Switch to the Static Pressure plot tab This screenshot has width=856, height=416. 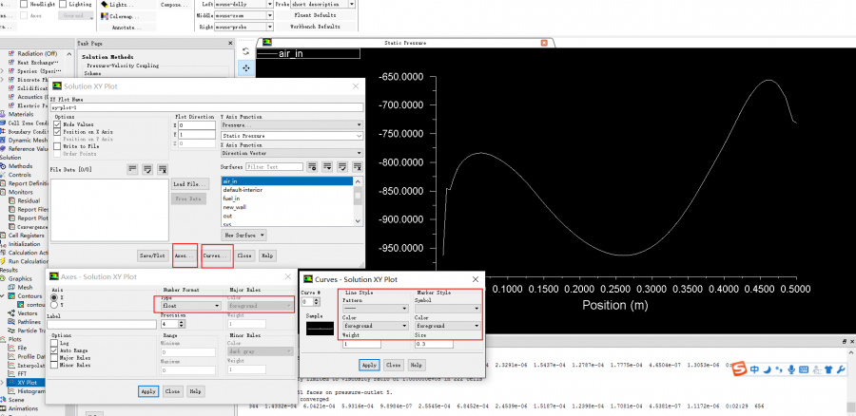point(404,43)
